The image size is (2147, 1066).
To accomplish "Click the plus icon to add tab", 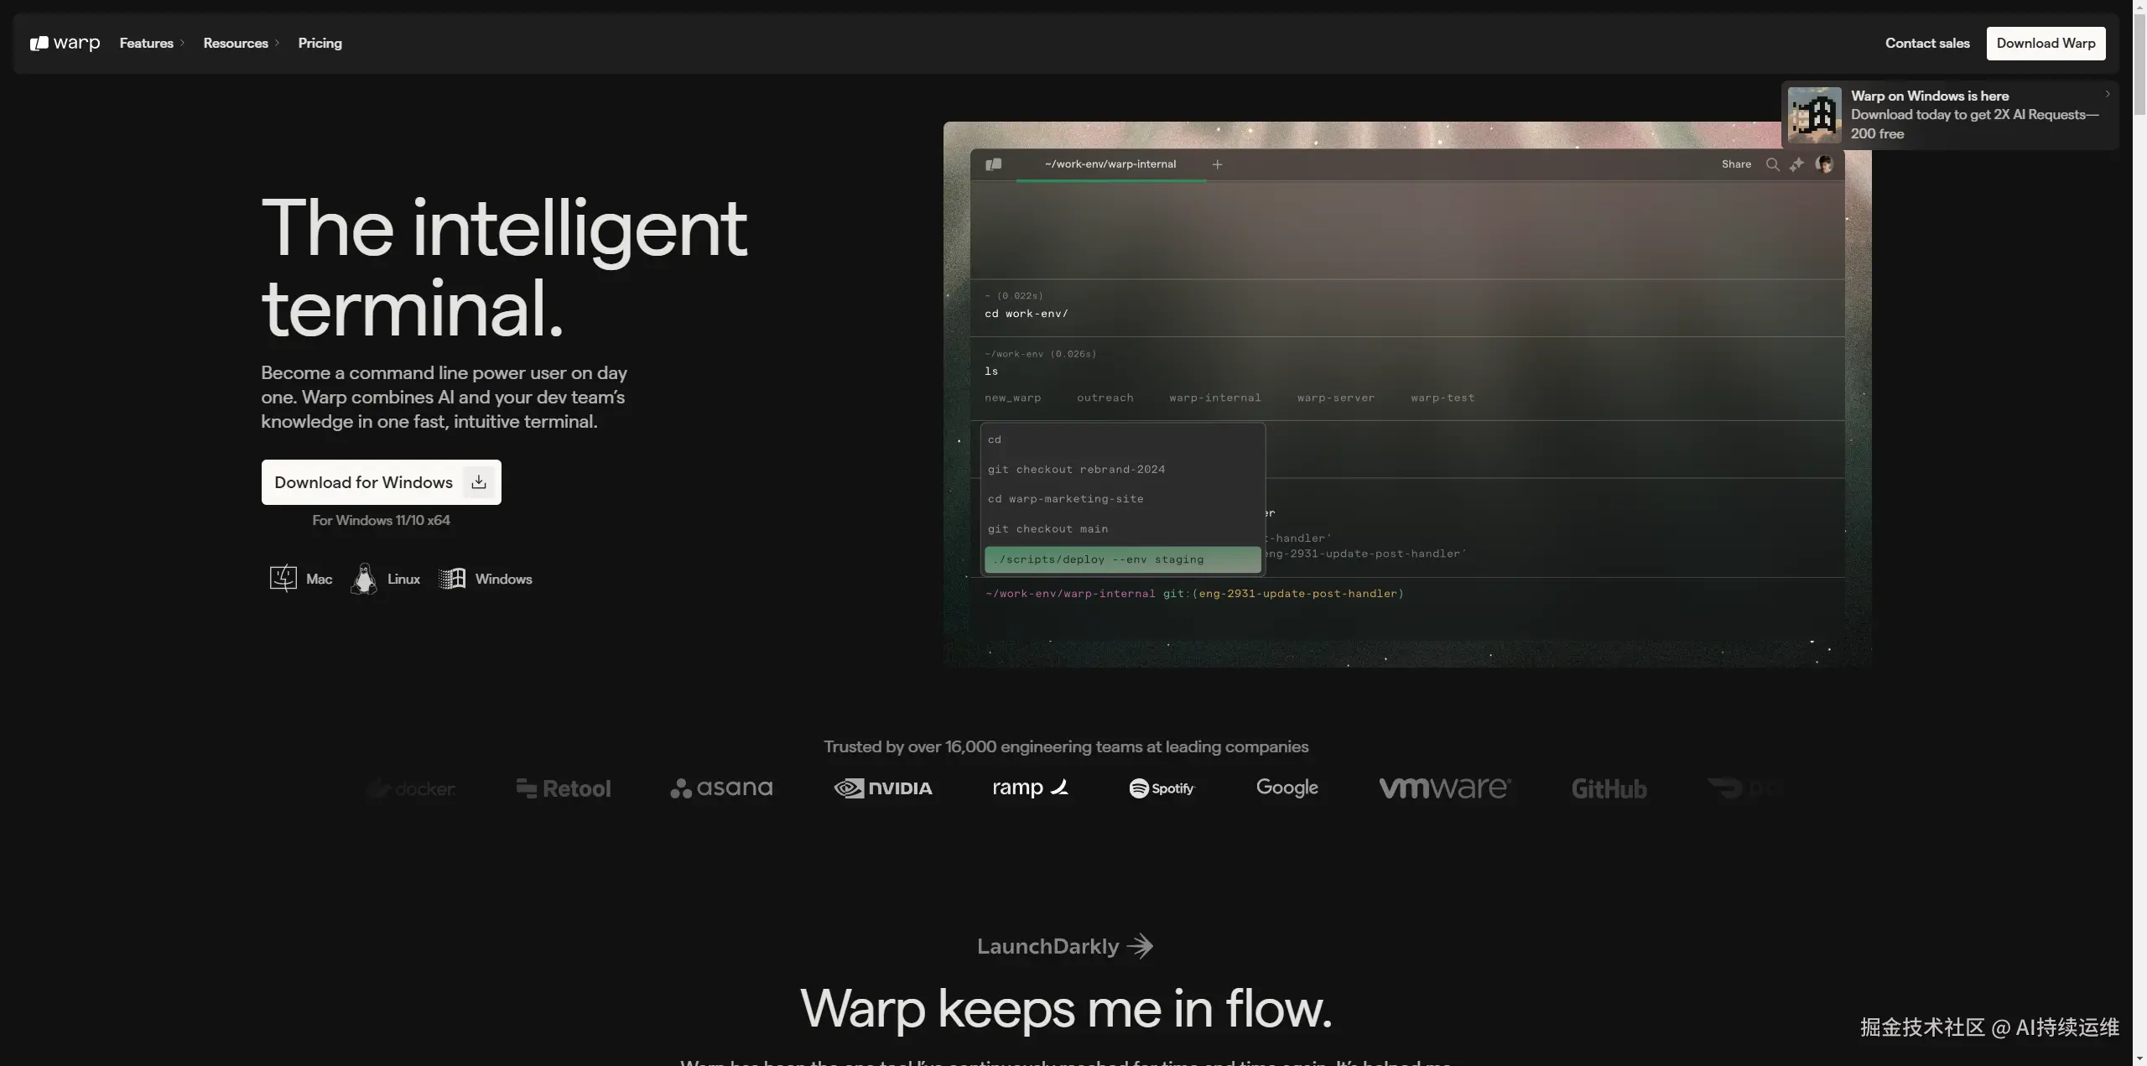I will (1217, 164).
